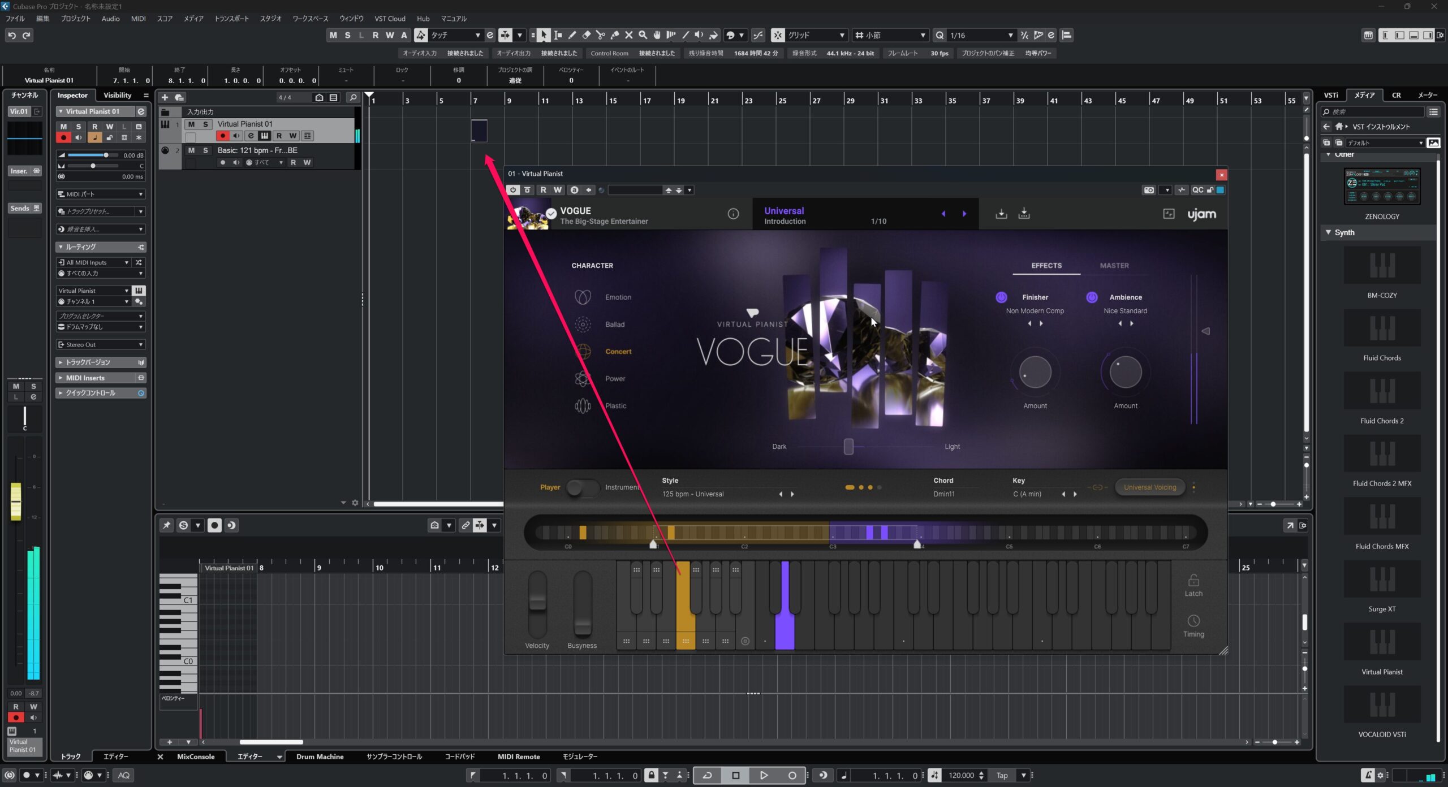Open the MIDI menu
1448x787 pixels.
point(138,19)
